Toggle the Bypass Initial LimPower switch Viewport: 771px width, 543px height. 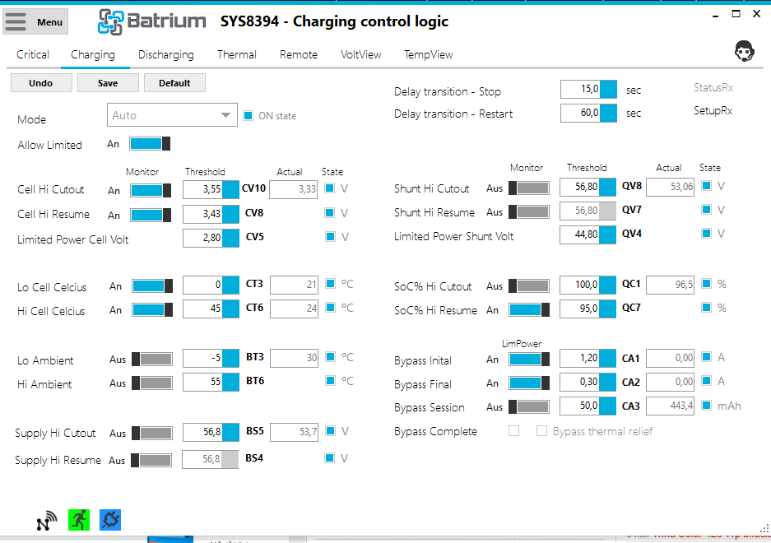[x=529, y=360]
